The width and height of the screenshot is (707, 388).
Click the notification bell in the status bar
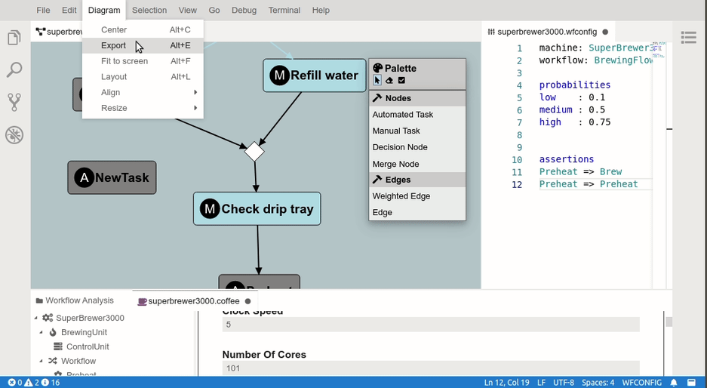[x=674, y=383]
